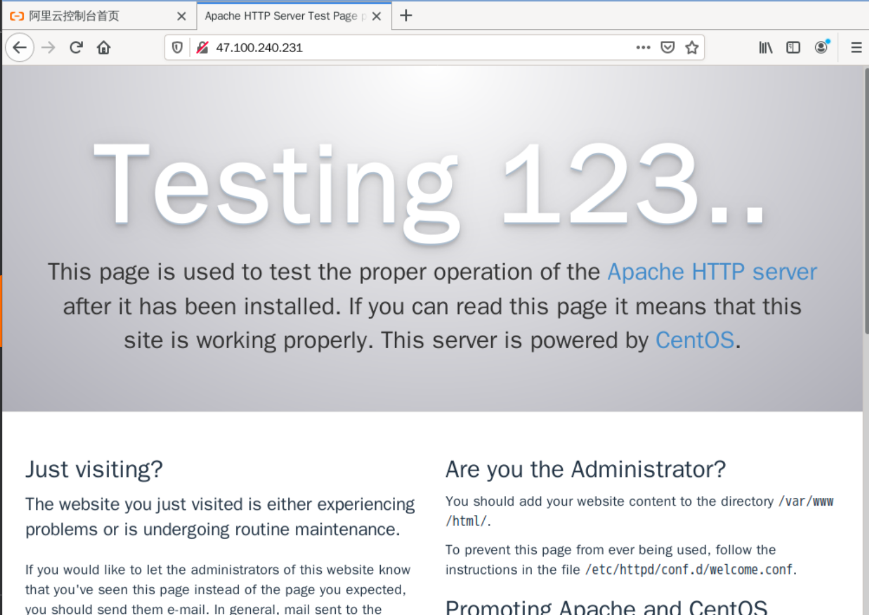Click 'Are you the Administrator?' heading
The height and width of the screenshot is (615, 869).
pos(585,469)
